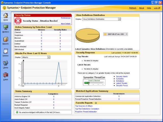The height and width of the screenshot is (122, 163).
Task: Open Proactive Threat Distribution report
Action: tap(86, 112)
